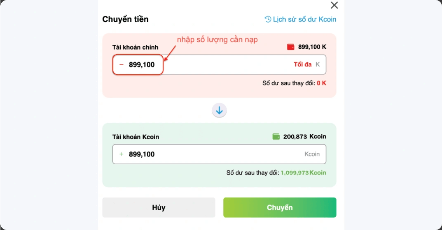Click the history clock icon

pos(268,19)
